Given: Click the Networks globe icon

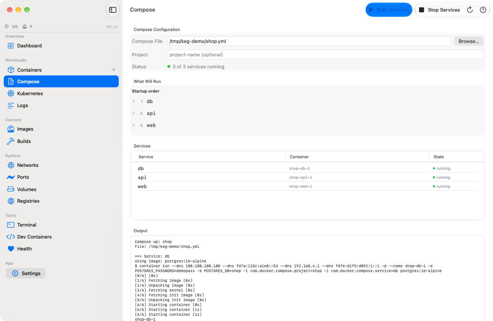Looking at the screenshot, I should [10, 165].
